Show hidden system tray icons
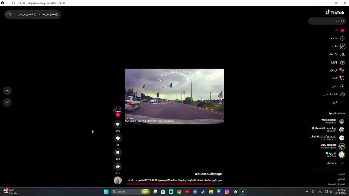 coord(307,192)
